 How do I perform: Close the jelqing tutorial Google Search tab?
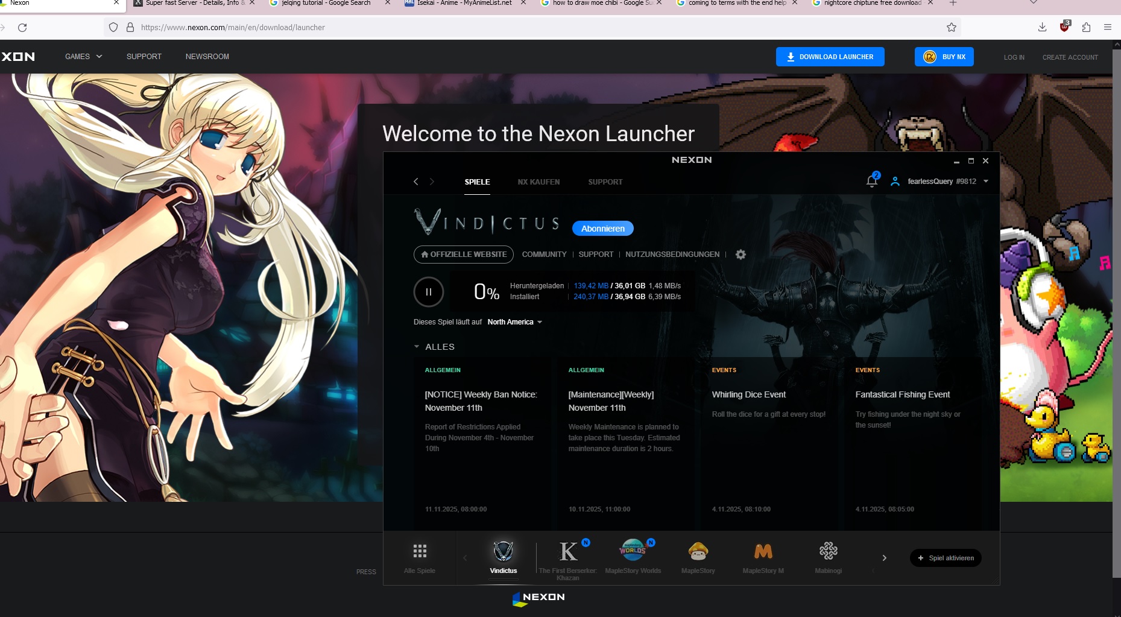click(388, 3)
